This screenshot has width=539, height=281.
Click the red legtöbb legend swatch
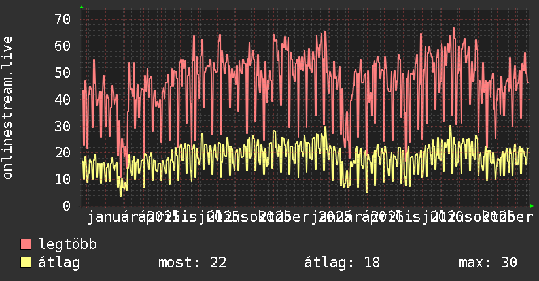pyautogui.click(x=26, y=244)
